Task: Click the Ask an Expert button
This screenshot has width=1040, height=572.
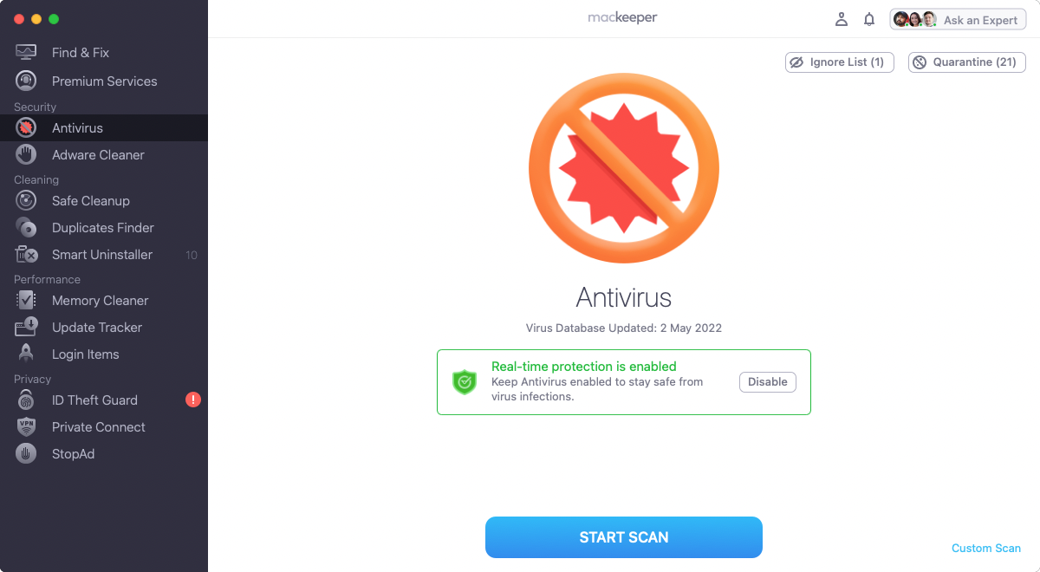Action: click(x=958, y=20)
